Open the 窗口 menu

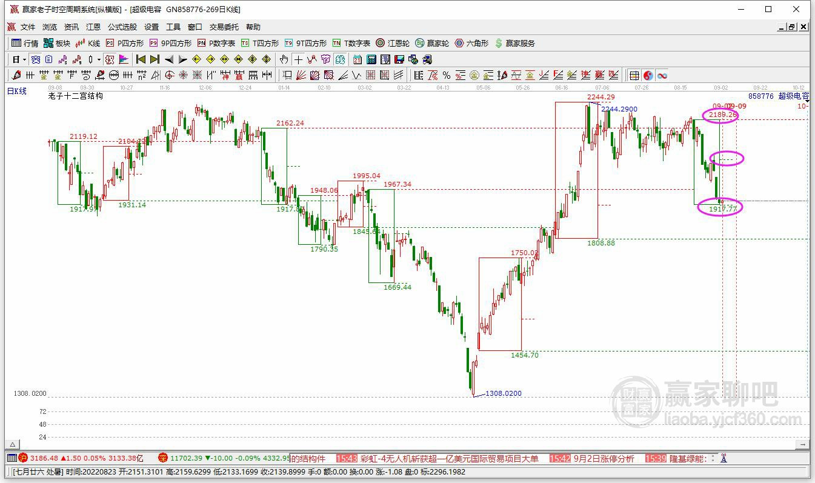coord(195,27)
